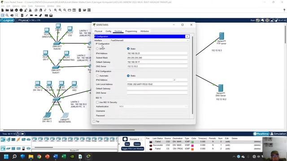Image resolution: width=287 pixels, height=161 pixels.
Task: Click the FTP server device
Action: (222, 36)
